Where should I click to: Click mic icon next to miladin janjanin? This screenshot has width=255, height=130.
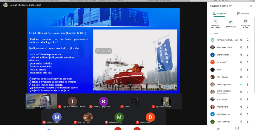(x=241, y=114)
